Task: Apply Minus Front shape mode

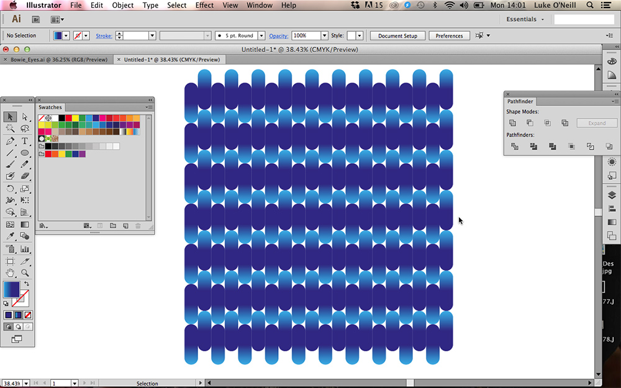Action: pyautogui.click(x=530, y=123)
